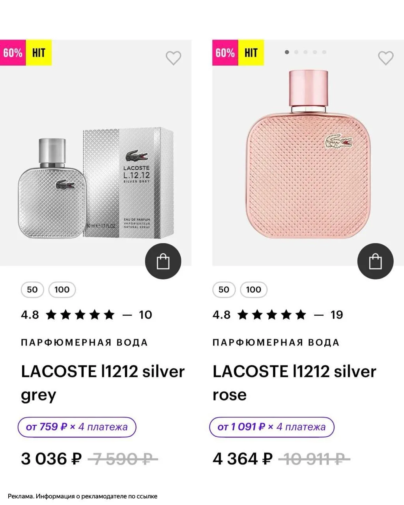This screenshot has height=505, width=404.
Task: Click the HIT badge on silver grey
Action: point(39,52)
